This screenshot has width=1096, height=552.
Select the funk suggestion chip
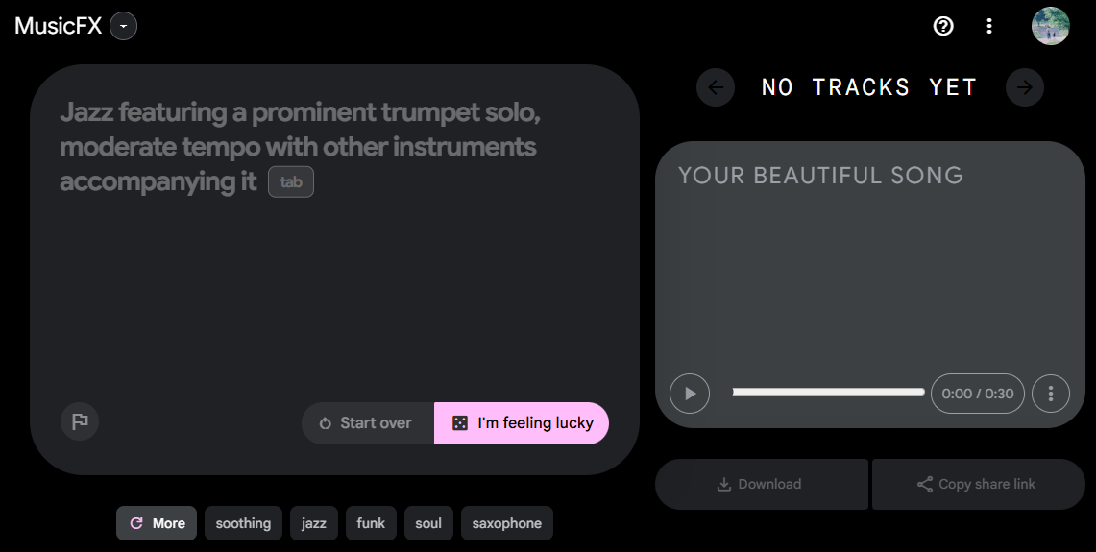click(x=371, y=523)
